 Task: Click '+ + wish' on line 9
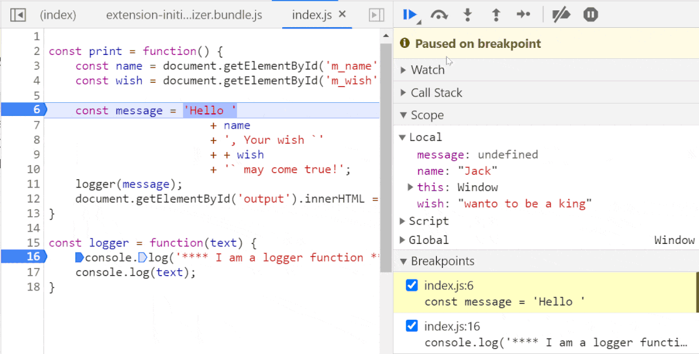tap(237, 155)
